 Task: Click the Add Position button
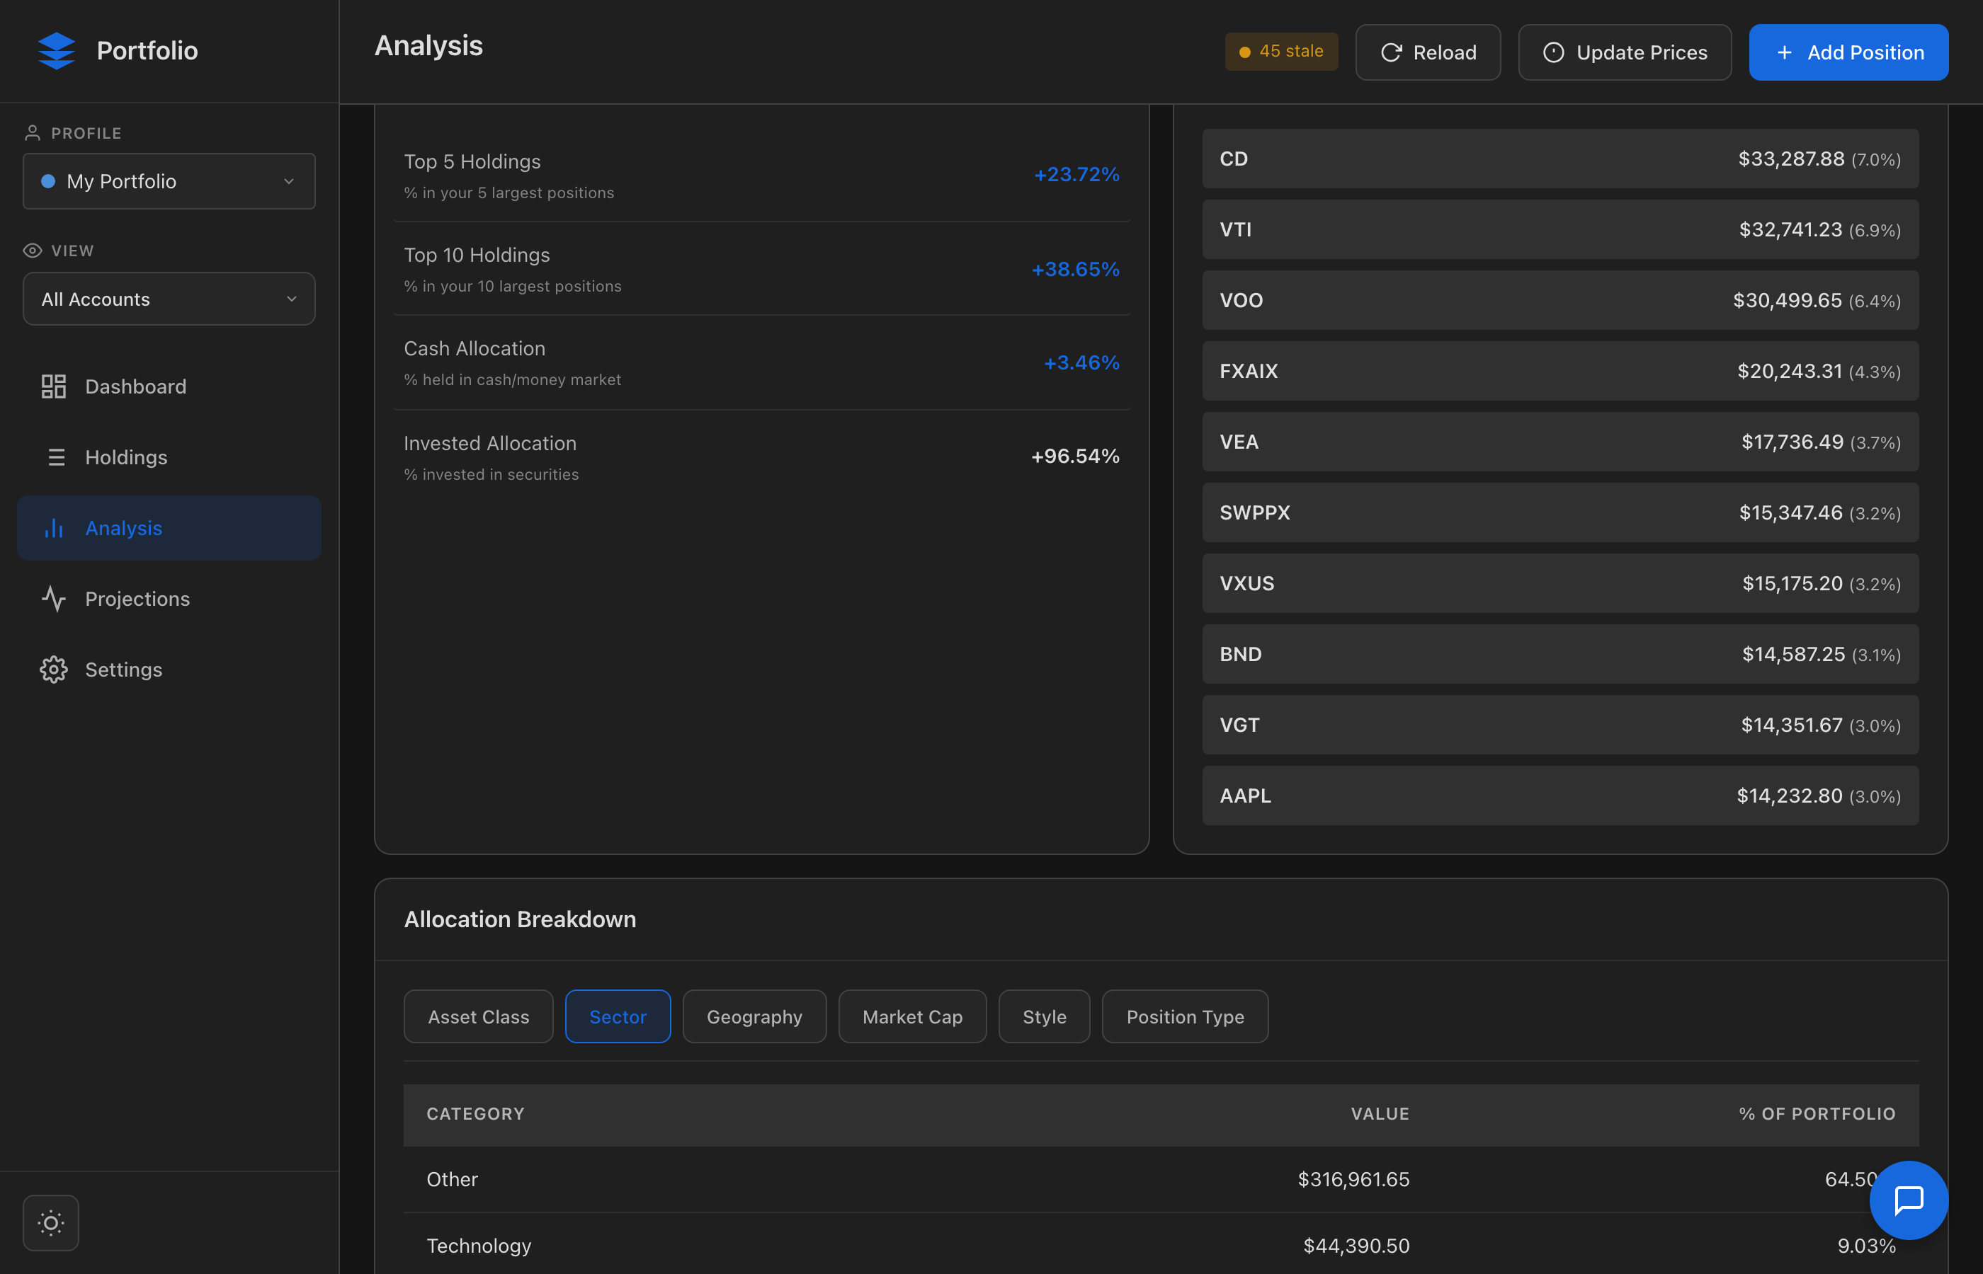pos(1848,51)
